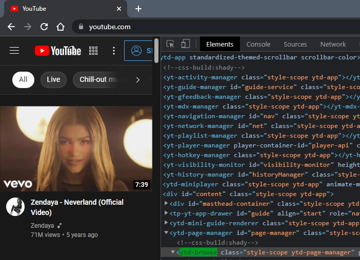The width and height of the screenshot is (360, 260).
Task: Open the Zendaya Neverland video thumbnail
Action: coord(76,148)
